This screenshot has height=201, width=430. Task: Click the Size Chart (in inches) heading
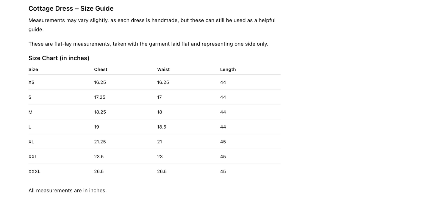[59, 58]
